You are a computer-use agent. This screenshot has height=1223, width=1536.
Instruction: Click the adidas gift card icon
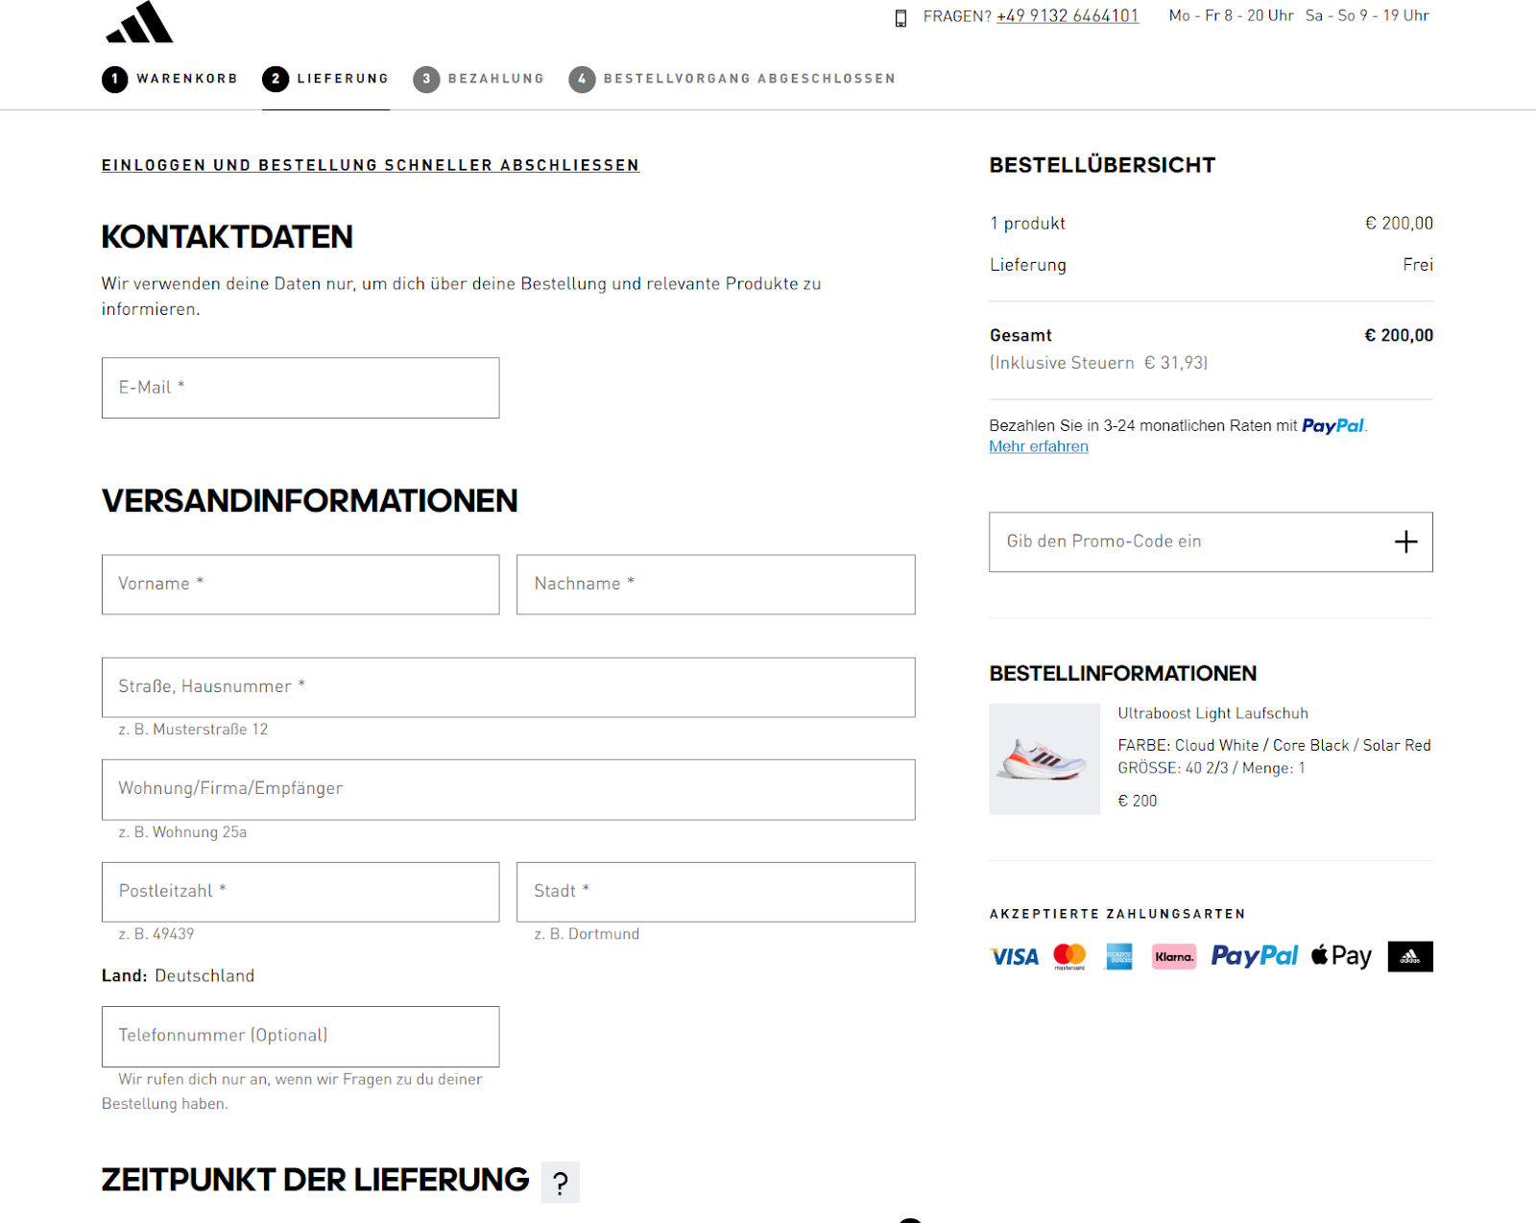[x=1409, y=957]
